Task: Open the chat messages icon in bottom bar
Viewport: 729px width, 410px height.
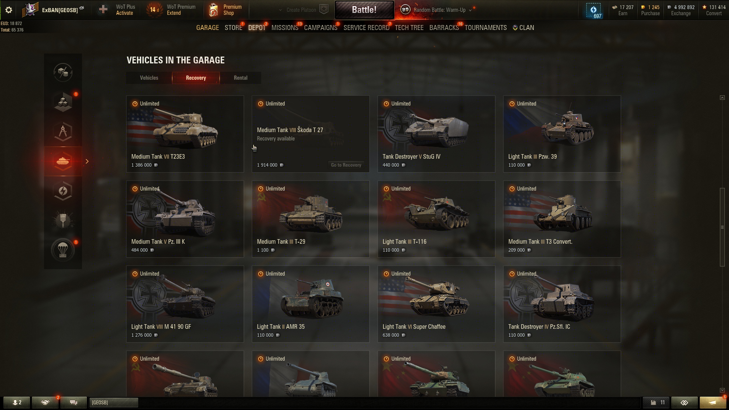Action: 74,402
